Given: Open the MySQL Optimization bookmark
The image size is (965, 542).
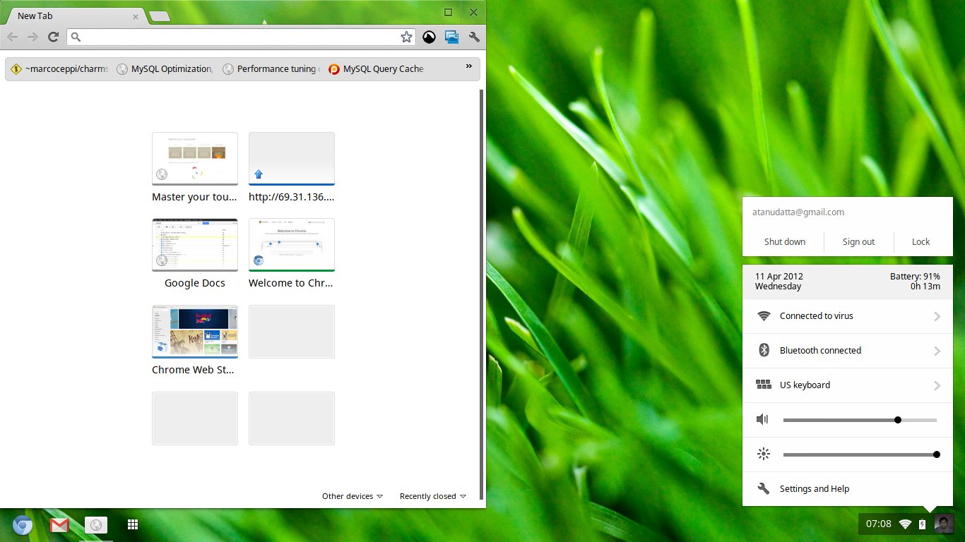Looking at the screenshot, I should click(165, 69).
